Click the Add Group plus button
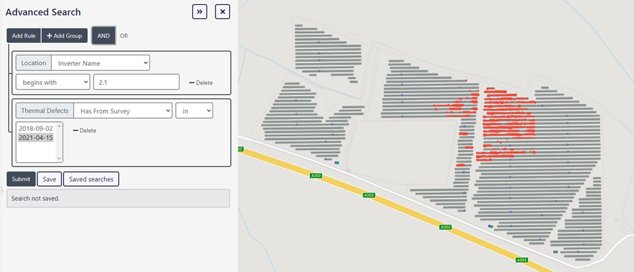 click(x=65, y=36)
